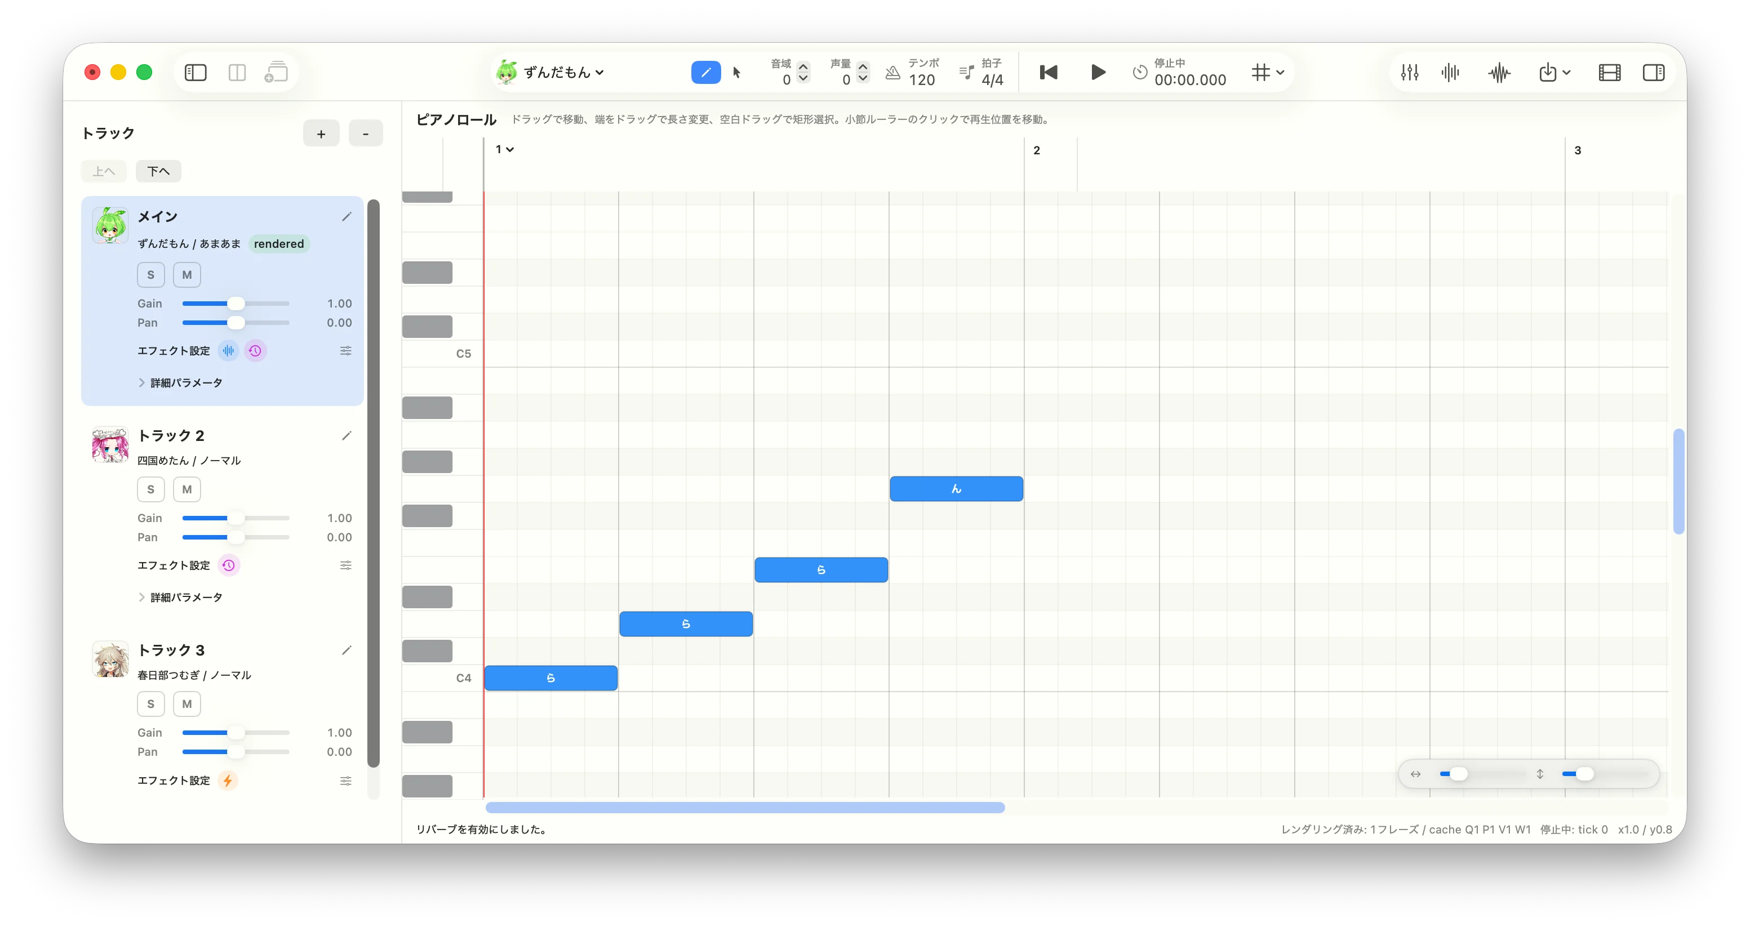
Task: Click the add layered track icon
Action: pos(276,72)
